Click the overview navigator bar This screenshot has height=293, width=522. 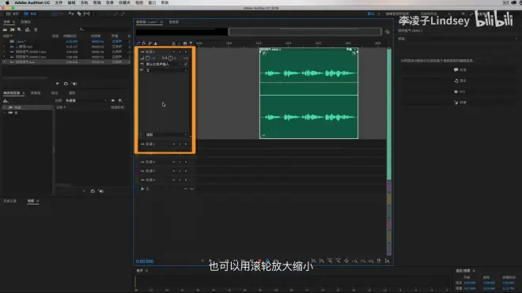click(304, 32)
